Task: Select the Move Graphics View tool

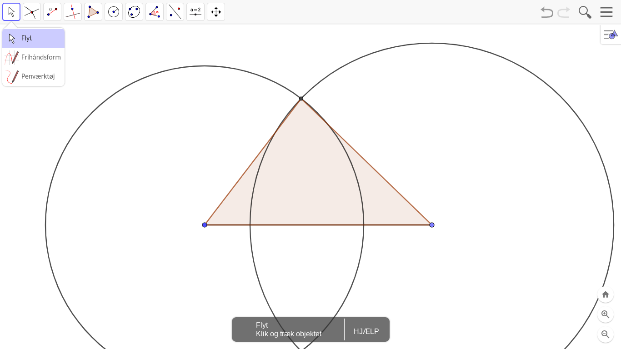Action: point(216,12)
